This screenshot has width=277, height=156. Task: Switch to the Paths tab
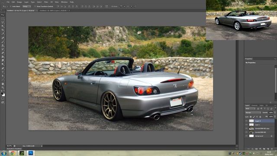261,105
